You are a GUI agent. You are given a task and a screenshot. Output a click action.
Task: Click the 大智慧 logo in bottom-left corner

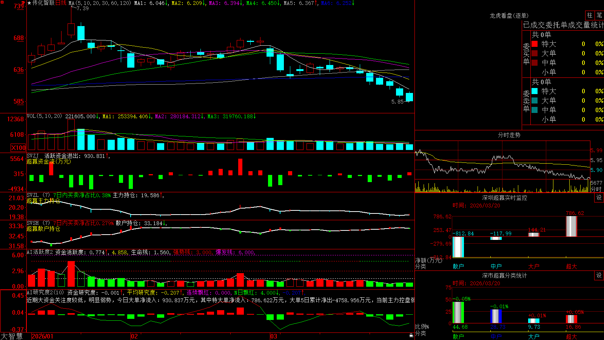[x=12, y=336]
